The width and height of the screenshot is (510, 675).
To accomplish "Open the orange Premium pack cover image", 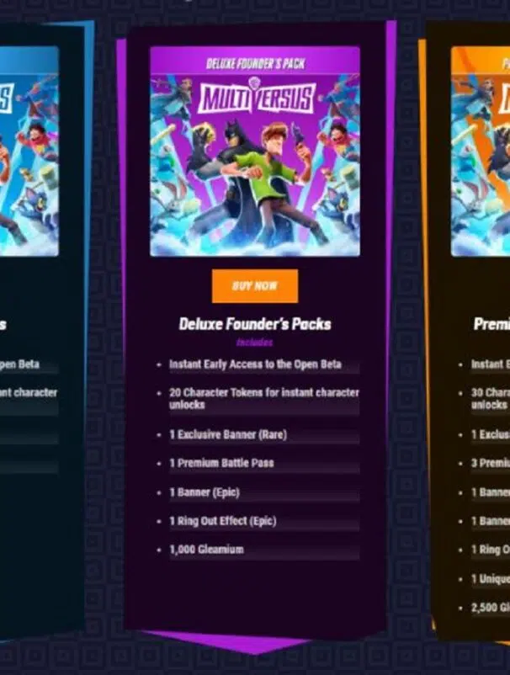I will [x=481, y=151].
